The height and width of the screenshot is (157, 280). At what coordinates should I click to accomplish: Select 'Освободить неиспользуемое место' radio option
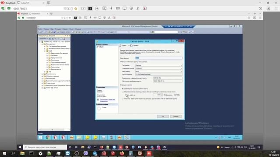(122, 89)
